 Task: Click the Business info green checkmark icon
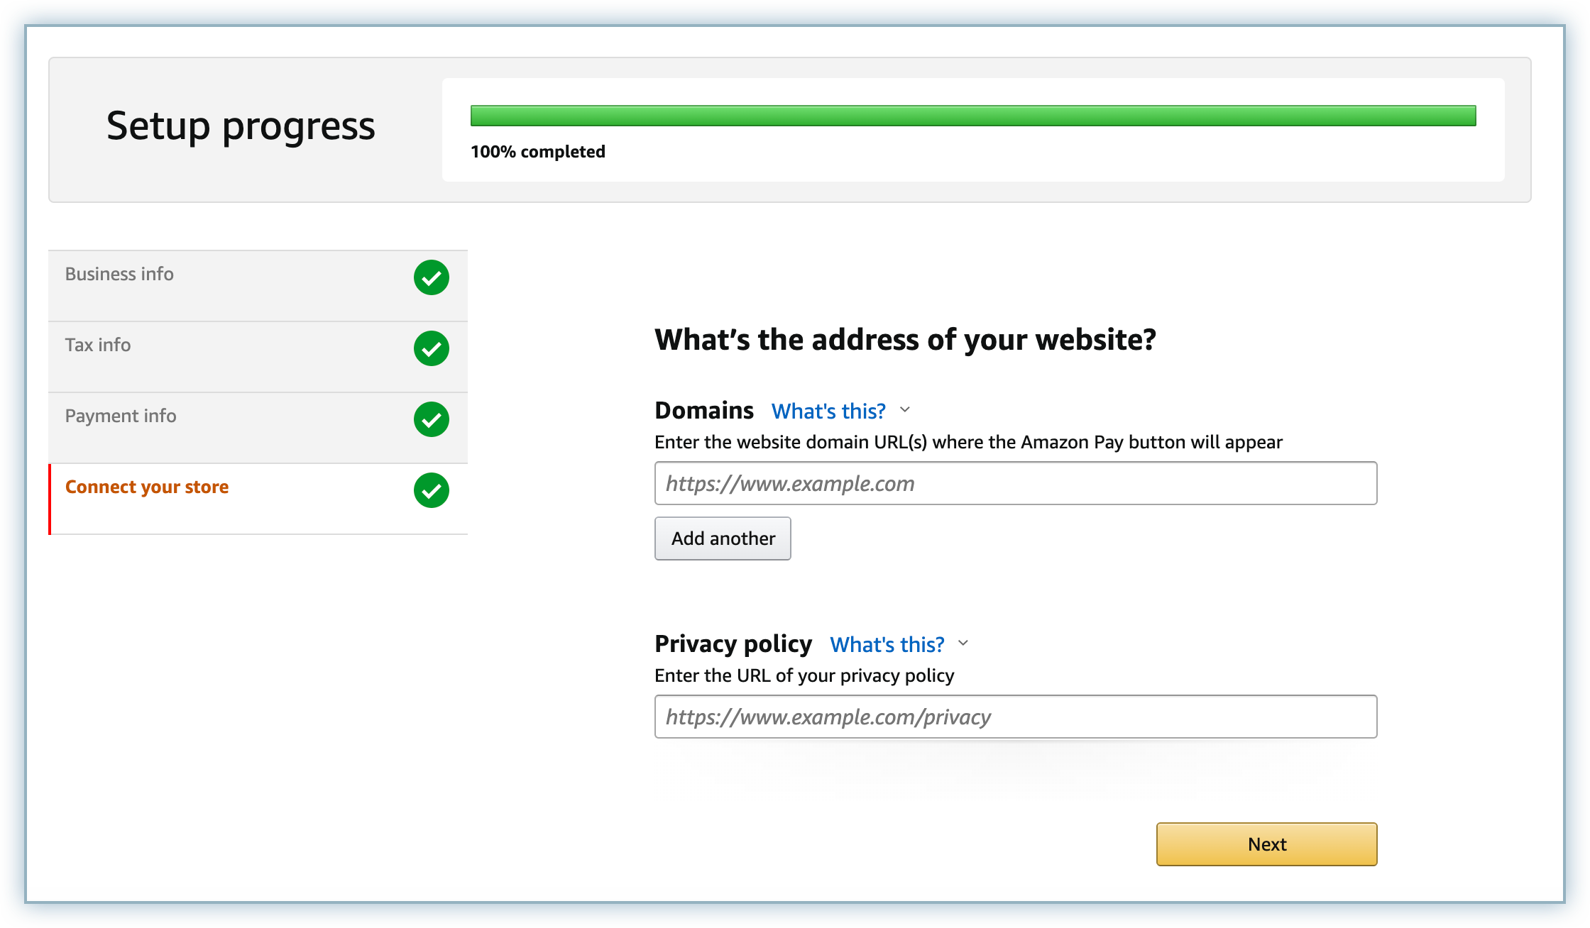tap(432, 277)
